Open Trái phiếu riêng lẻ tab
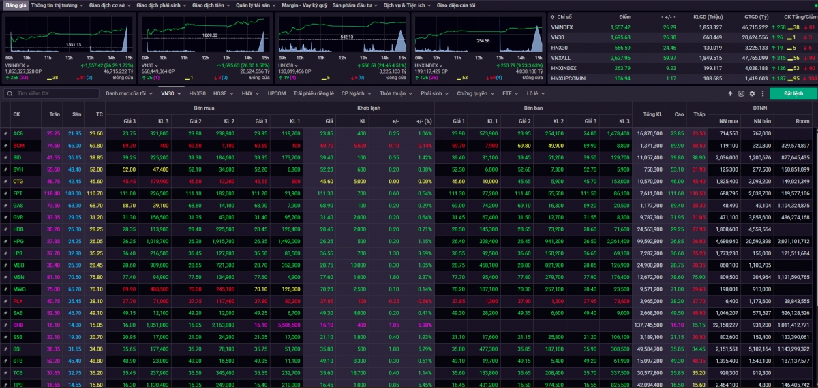 tap(314, 93)
